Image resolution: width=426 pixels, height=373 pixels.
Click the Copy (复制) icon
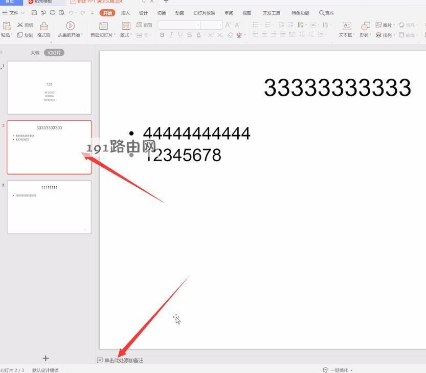click(20, 35)
